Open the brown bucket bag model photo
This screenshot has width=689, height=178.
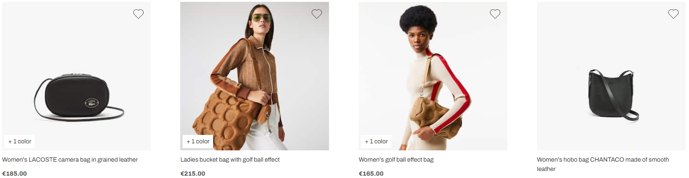click(x=255, y=76)
